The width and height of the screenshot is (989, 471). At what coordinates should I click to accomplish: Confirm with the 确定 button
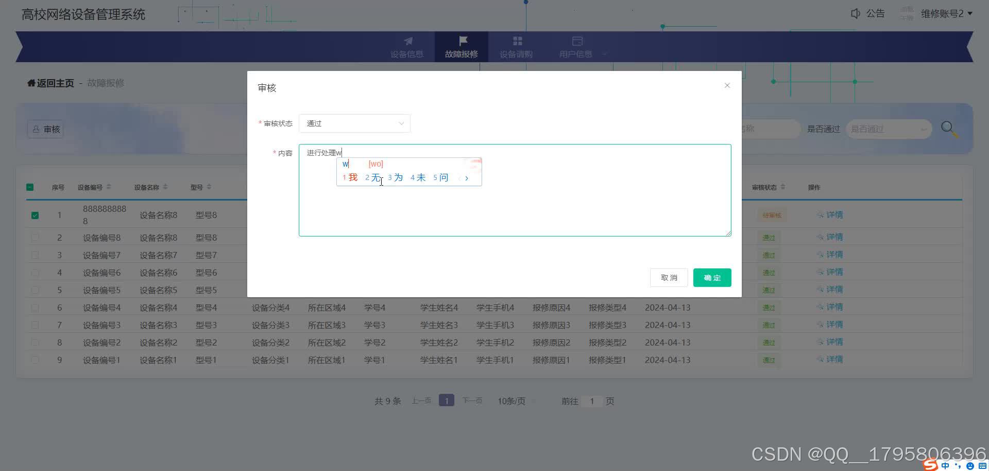tap(712, 278)
